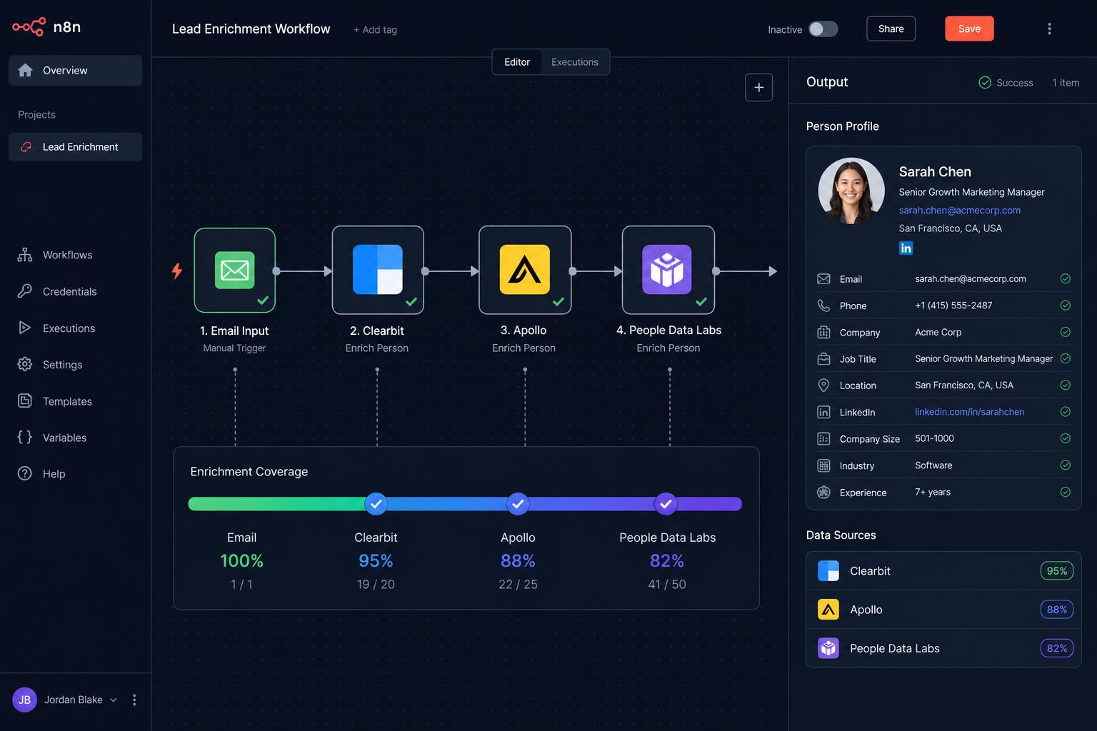Click the Experience row verified checkmark
Screen dimensions: 1097x731
pos(1065,492)
